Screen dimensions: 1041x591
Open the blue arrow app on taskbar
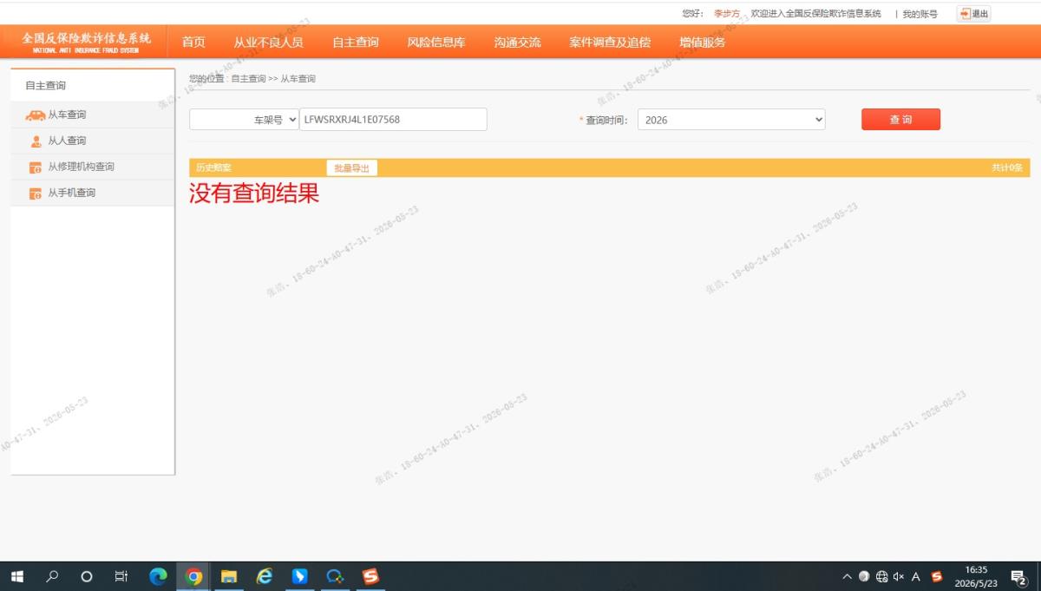coord(299,576)
